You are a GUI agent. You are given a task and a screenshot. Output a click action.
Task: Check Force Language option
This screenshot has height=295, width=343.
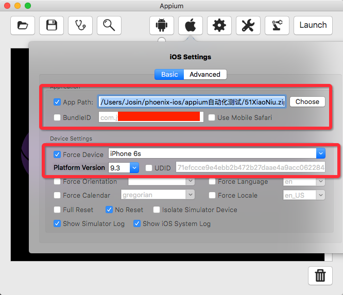click(212, 182)
